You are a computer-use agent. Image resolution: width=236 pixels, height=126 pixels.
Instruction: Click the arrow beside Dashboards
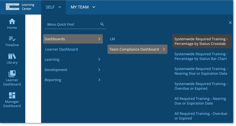(x=99, y=39)
